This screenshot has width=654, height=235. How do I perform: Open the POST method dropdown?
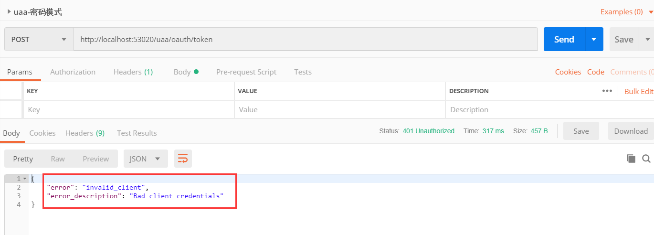[39, 39]
